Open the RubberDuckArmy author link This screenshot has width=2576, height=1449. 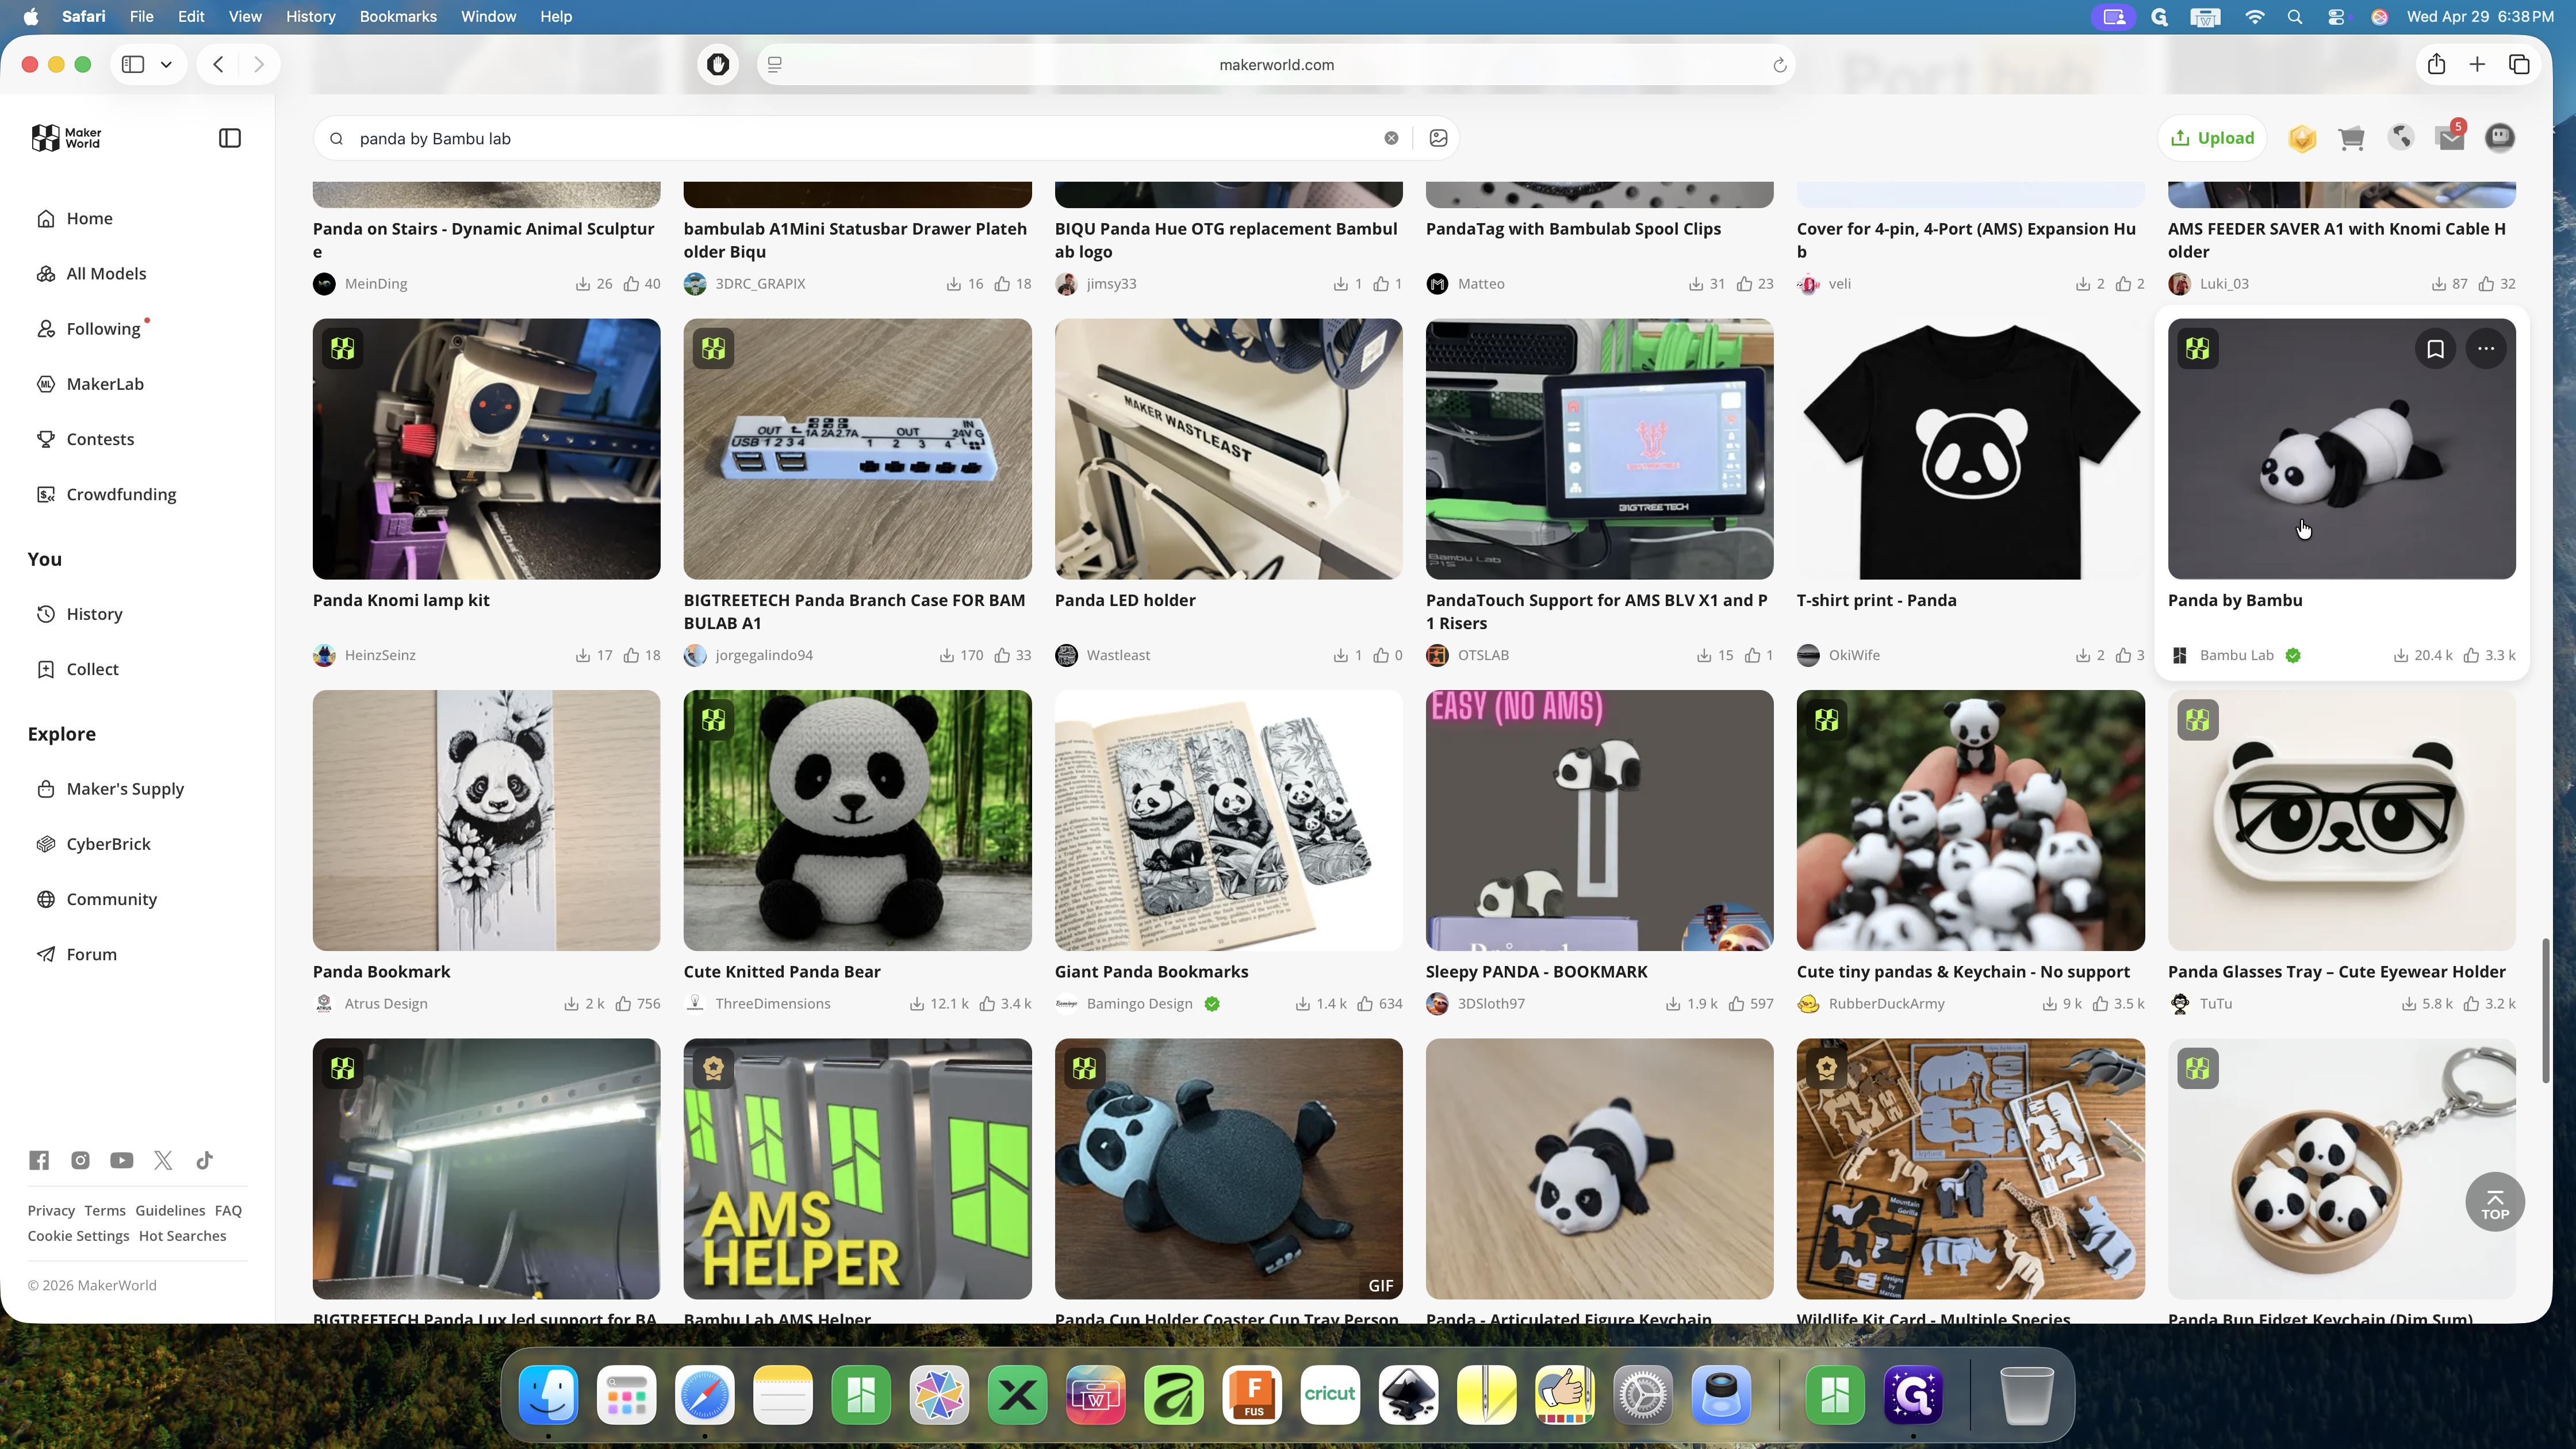(1886, 1003)
